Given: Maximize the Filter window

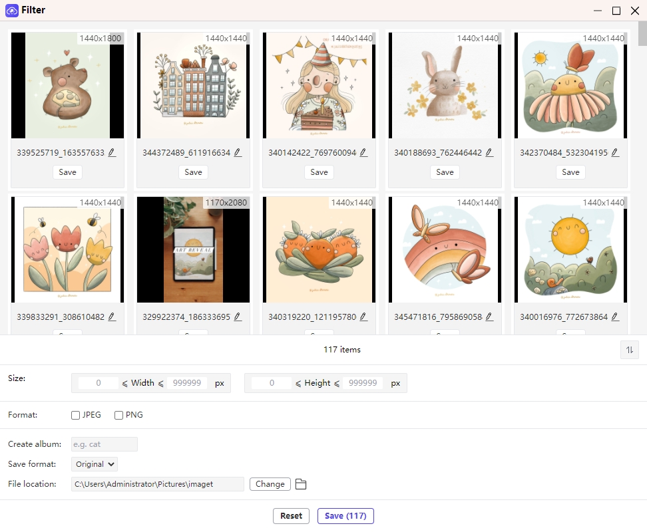Looking at the screenshot, I should 616,11.
